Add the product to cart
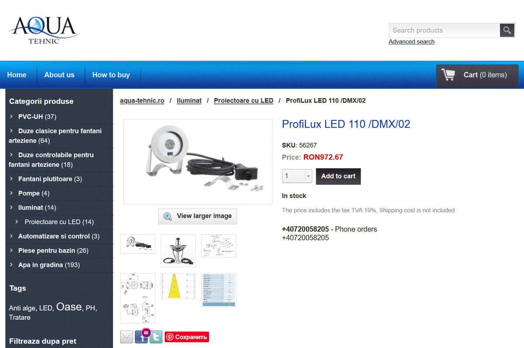This screenshot has width=524, height=348. click(338, 176)
